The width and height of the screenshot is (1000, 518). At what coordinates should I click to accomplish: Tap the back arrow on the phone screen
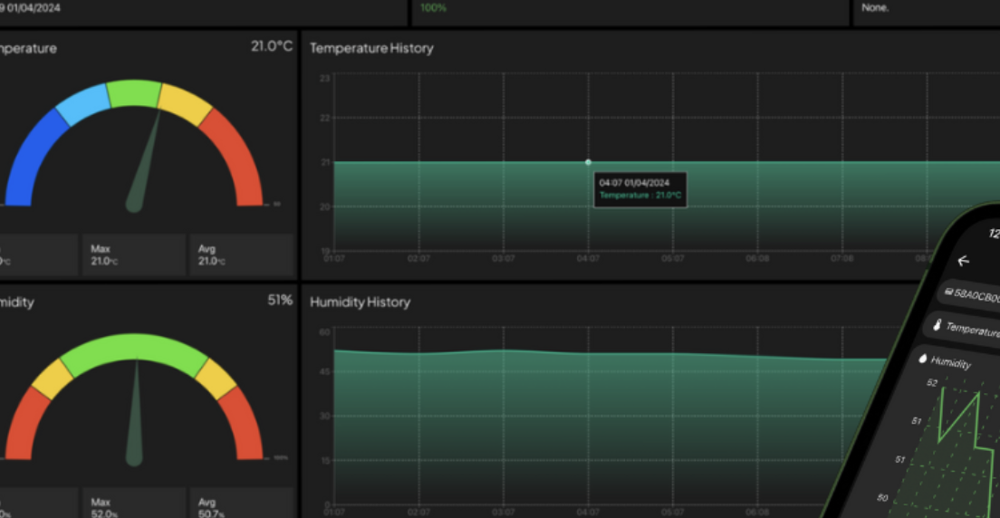click(963, 260)
